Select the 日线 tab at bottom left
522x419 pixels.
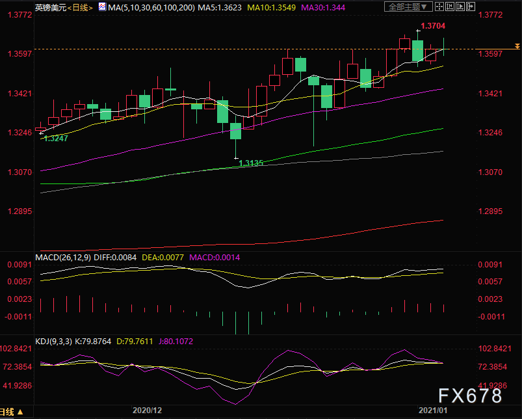pyautogui.click(x=7, y=412)
